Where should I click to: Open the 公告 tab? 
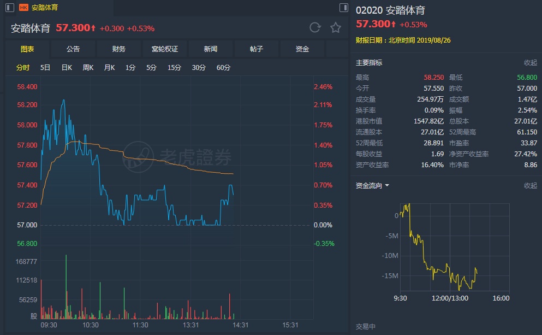[73, 49]
